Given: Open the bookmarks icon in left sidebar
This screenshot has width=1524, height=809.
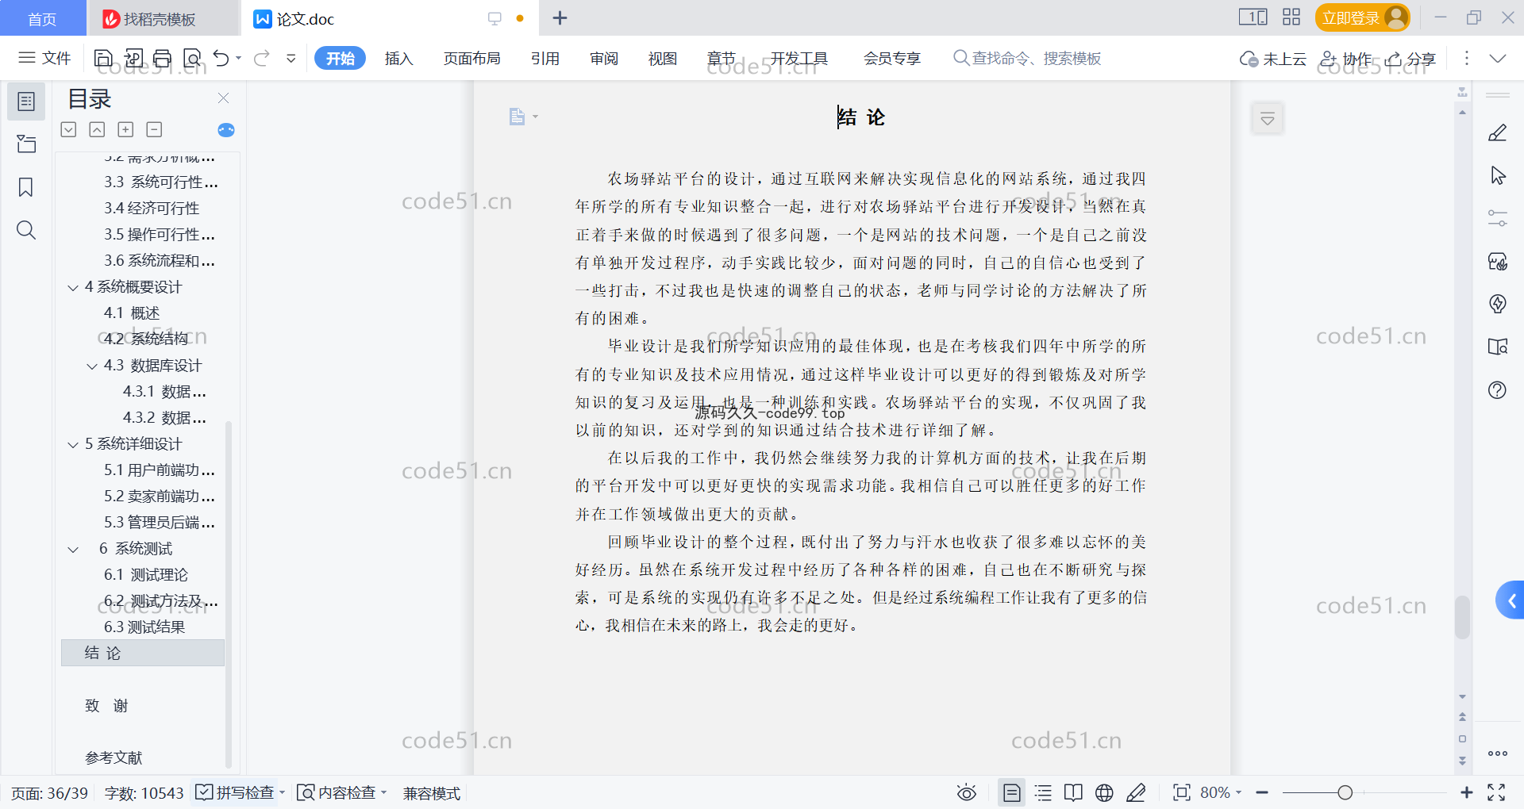Looking at the screenshot, I should coord(26,187).
